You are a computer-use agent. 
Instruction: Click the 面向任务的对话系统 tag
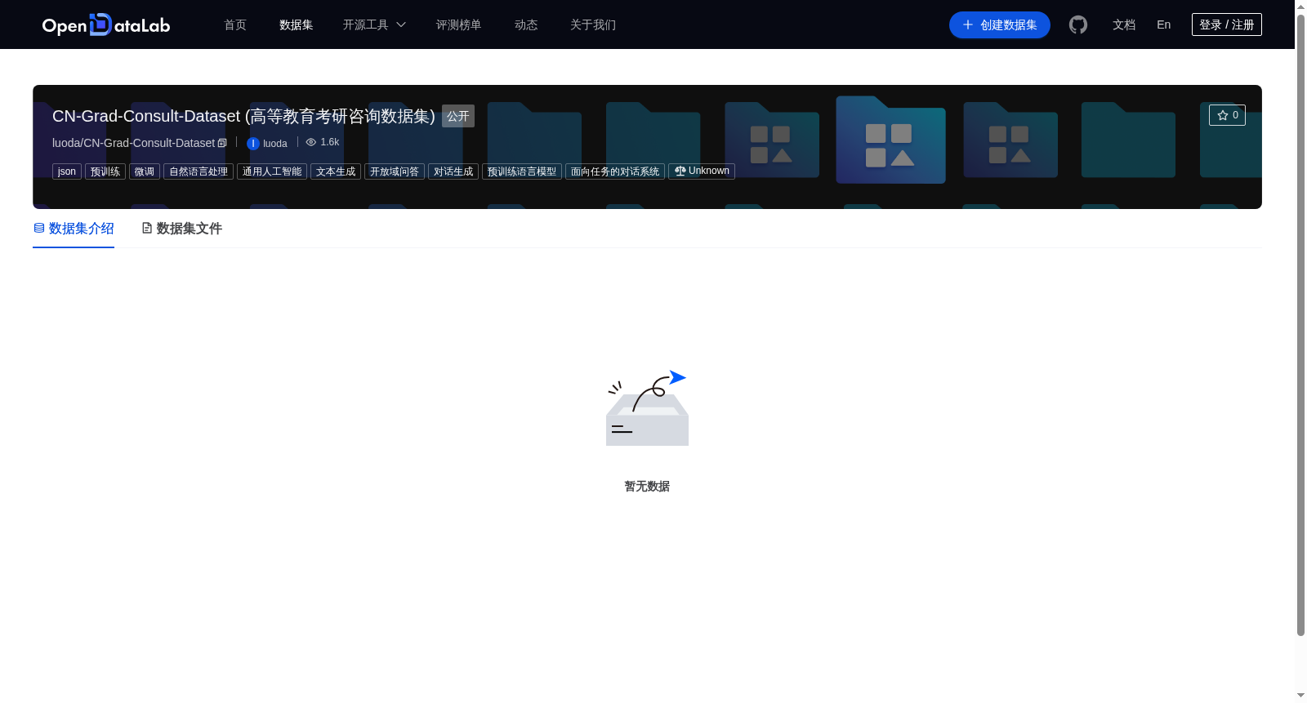coord(615,171)
